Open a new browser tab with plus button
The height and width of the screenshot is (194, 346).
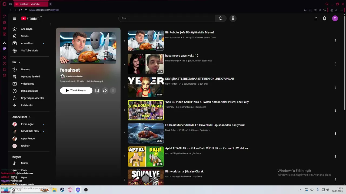[x=51, y=4]
